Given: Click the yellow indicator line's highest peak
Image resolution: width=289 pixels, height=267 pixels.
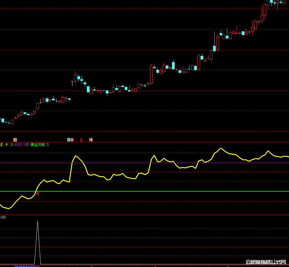Looking at the screenshot, I should pyautogui.click(x=220, y=148).
